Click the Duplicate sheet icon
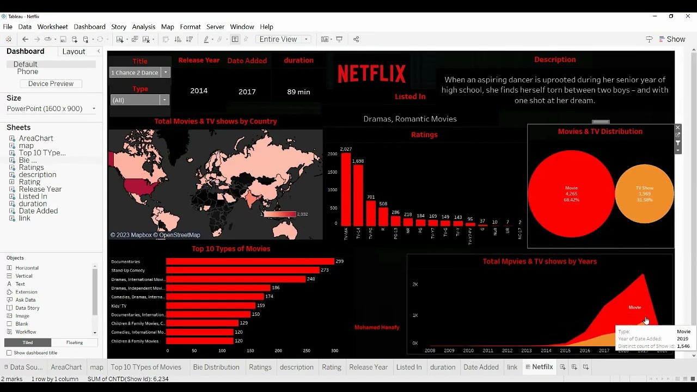The height and width of the screenshot is (392, 697). pos(134,39)
